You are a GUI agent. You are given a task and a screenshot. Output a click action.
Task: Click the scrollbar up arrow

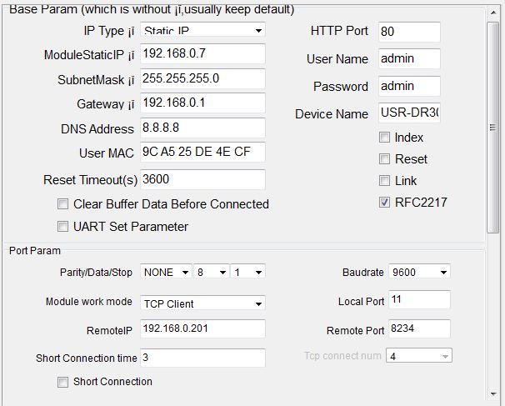(x=493, y=13)
